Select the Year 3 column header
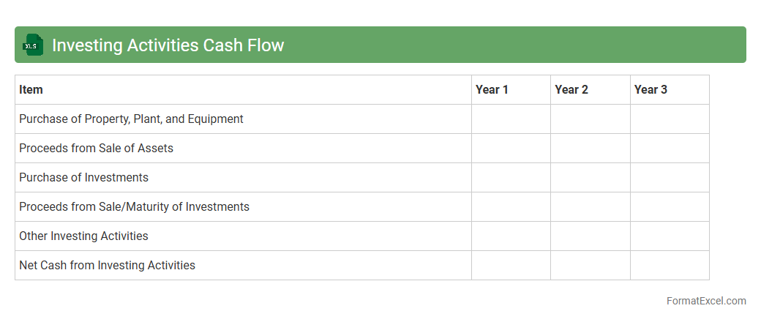Image resolution: width=761 pixels, height=322 pixels. tap(651, 89)
